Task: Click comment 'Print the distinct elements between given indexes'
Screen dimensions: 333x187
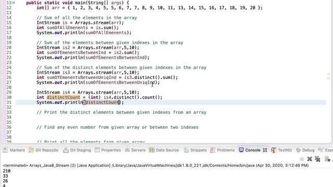Action: click(x=121, y=112)
